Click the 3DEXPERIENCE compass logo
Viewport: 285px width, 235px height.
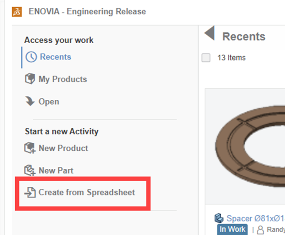click(x=17, y=12)
